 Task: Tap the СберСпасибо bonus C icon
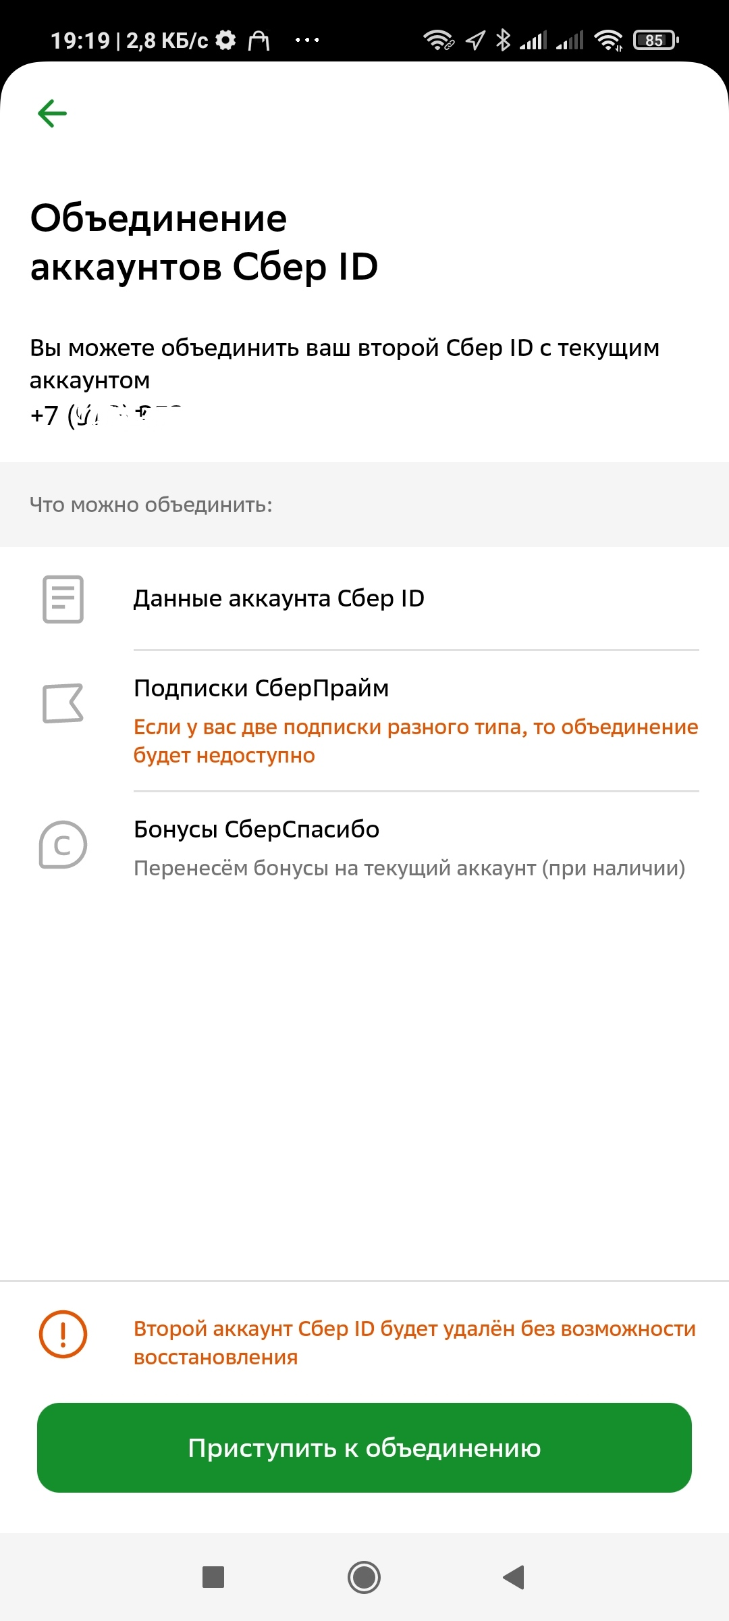(63, 844)
